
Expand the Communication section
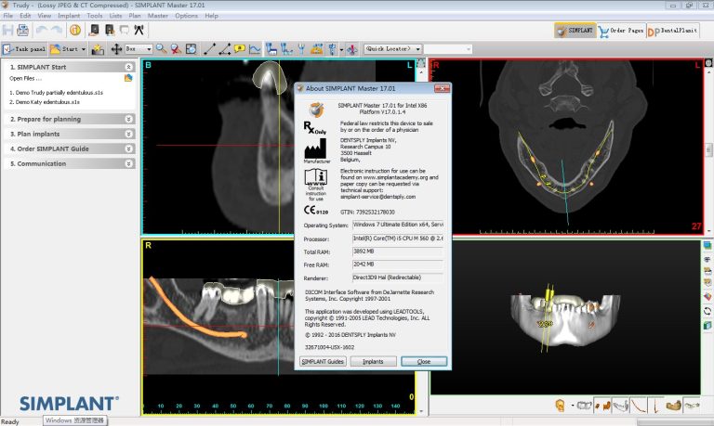coord(128,163)
